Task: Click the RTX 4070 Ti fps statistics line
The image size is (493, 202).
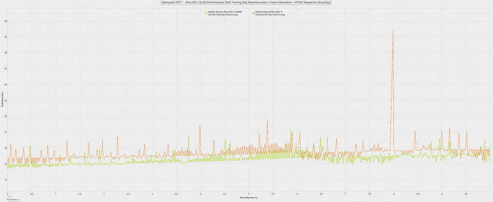Action: (x=270, y=14)
